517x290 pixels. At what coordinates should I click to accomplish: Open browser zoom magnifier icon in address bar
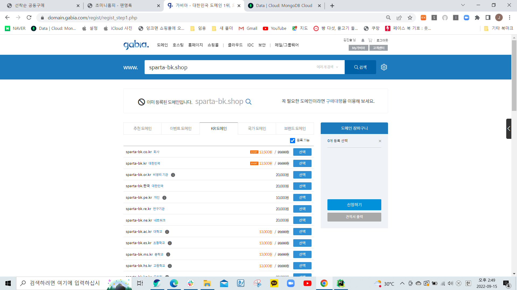[x=388, y=18]
